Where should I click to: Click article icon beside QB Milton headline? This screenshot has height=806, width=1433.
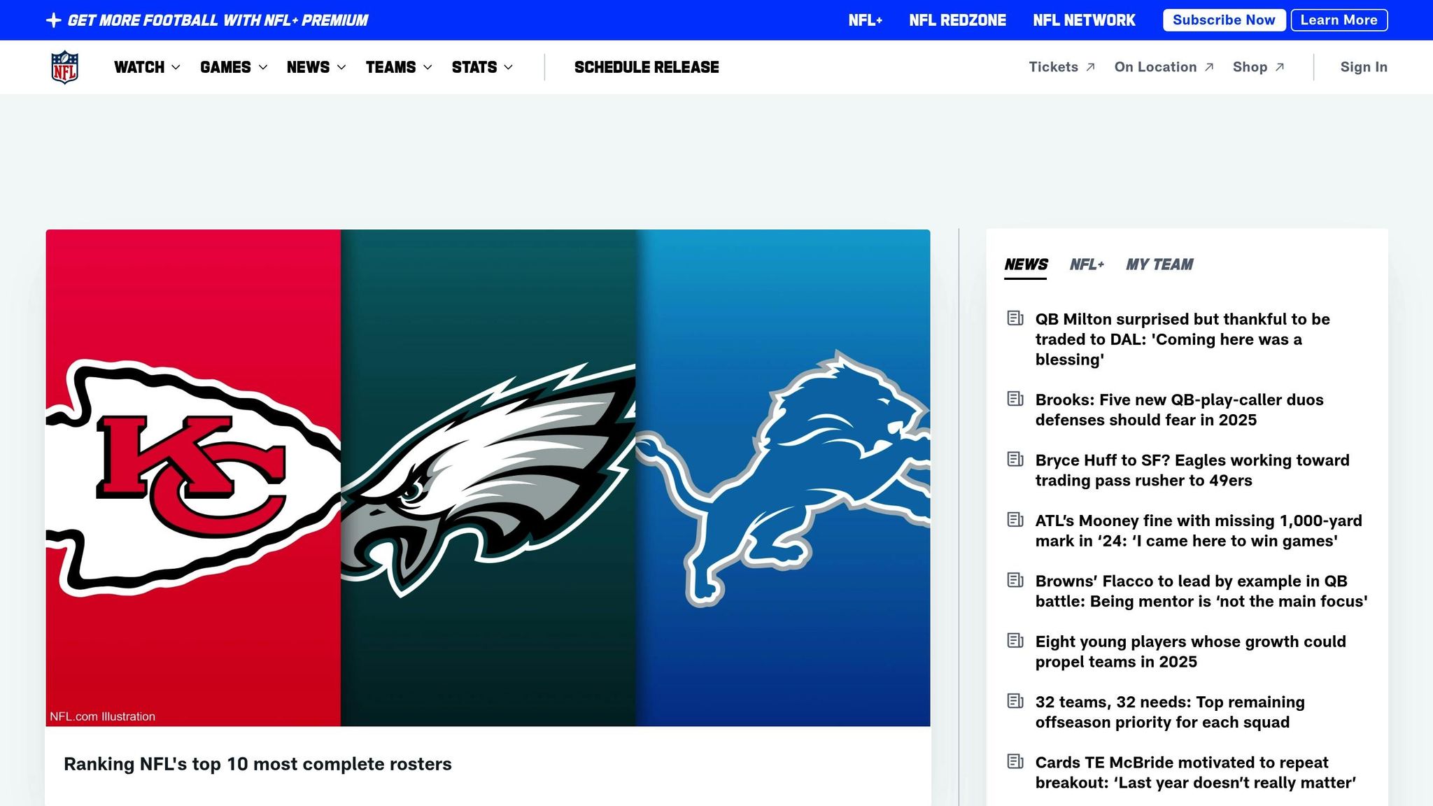(1015, 318)
